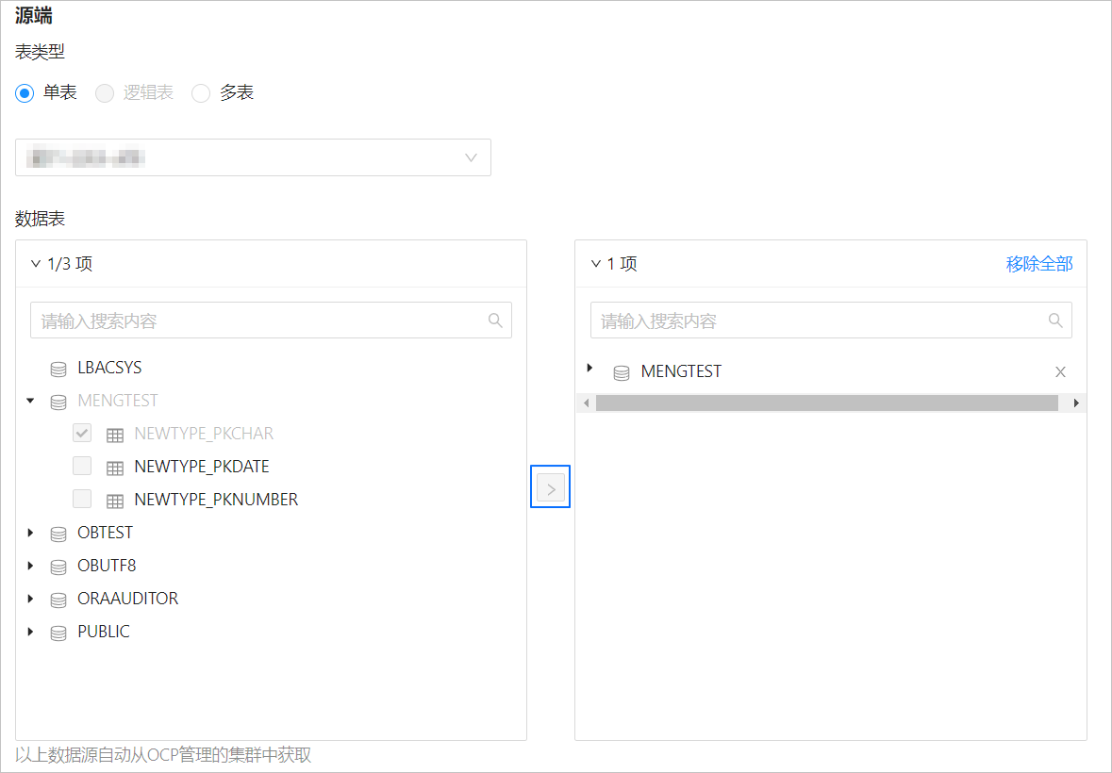Viewport: 1112px width, 773px height.
Task: Click the NEWTYPE_PKNUMBER table icon
Action: coord(115,501)
